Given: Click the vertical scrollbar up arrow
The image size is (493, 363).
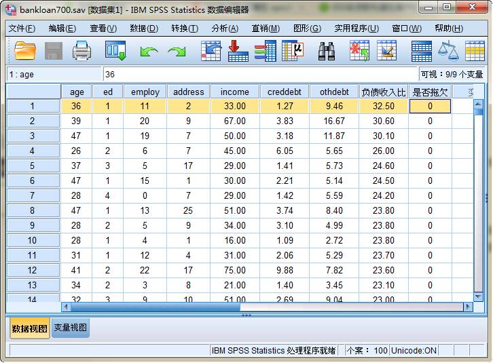Looking at the screenshot, I should [x=478, y=104].
